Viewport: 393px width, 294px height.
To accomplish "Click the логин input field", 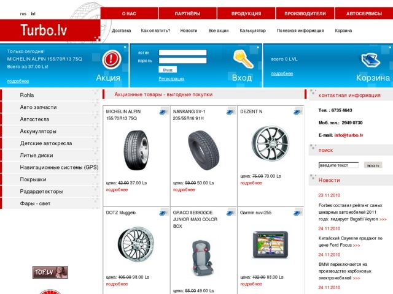I will tap(183, 52).
